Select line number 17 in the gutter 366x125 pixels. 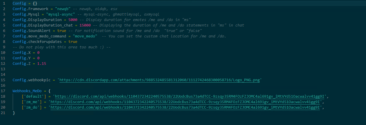tap(3, 91)
